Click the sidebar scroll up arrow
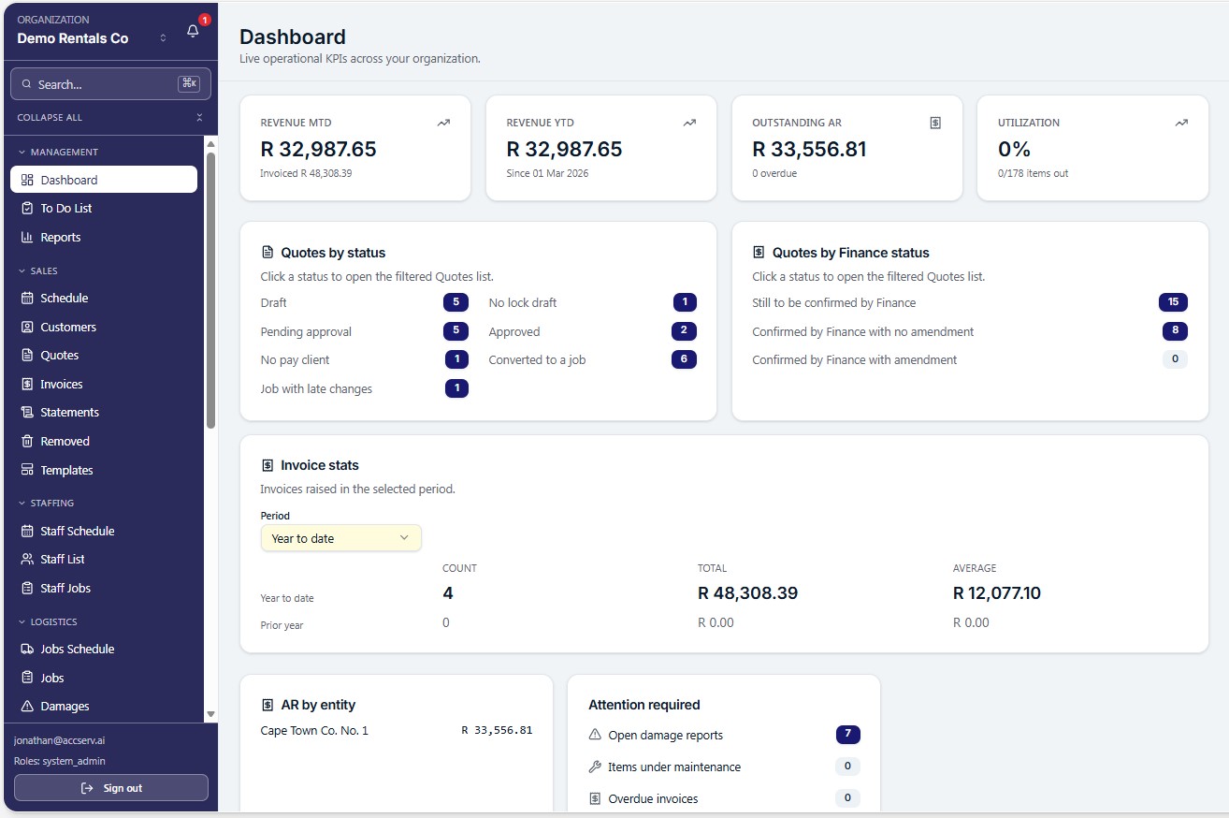 click(x=211, y=144)
